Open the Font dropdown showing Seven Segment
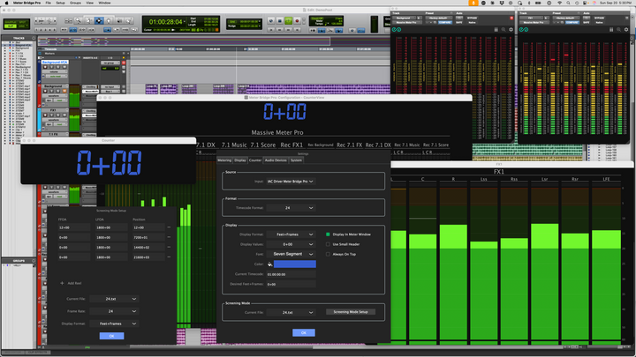 pos(291,254)
